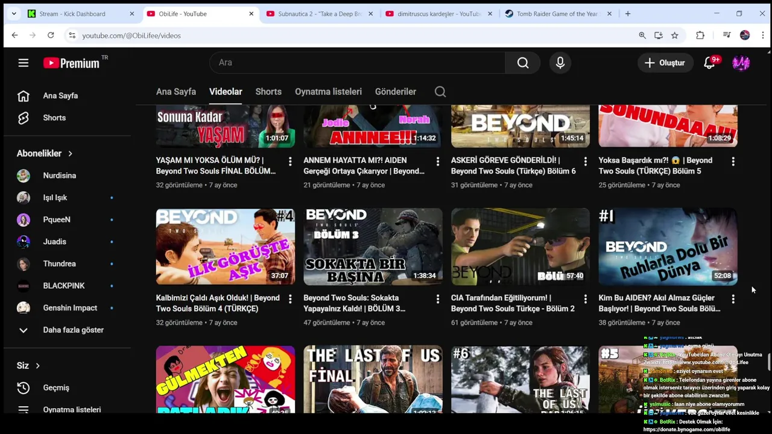772x434 pixels.
Task: View site information icon in address bar
Action: [x=72, y=36]
